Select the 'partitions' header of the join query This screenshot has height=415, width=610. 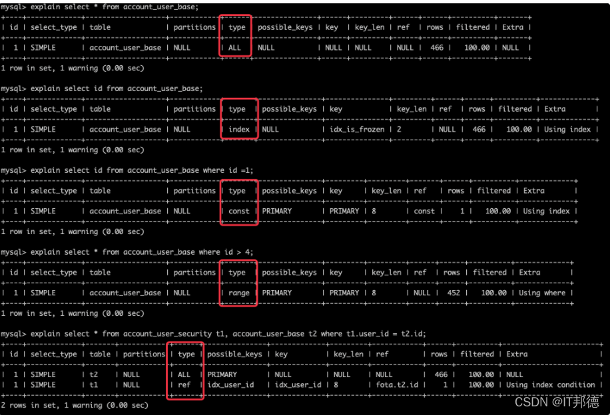[x=144, y=354]
